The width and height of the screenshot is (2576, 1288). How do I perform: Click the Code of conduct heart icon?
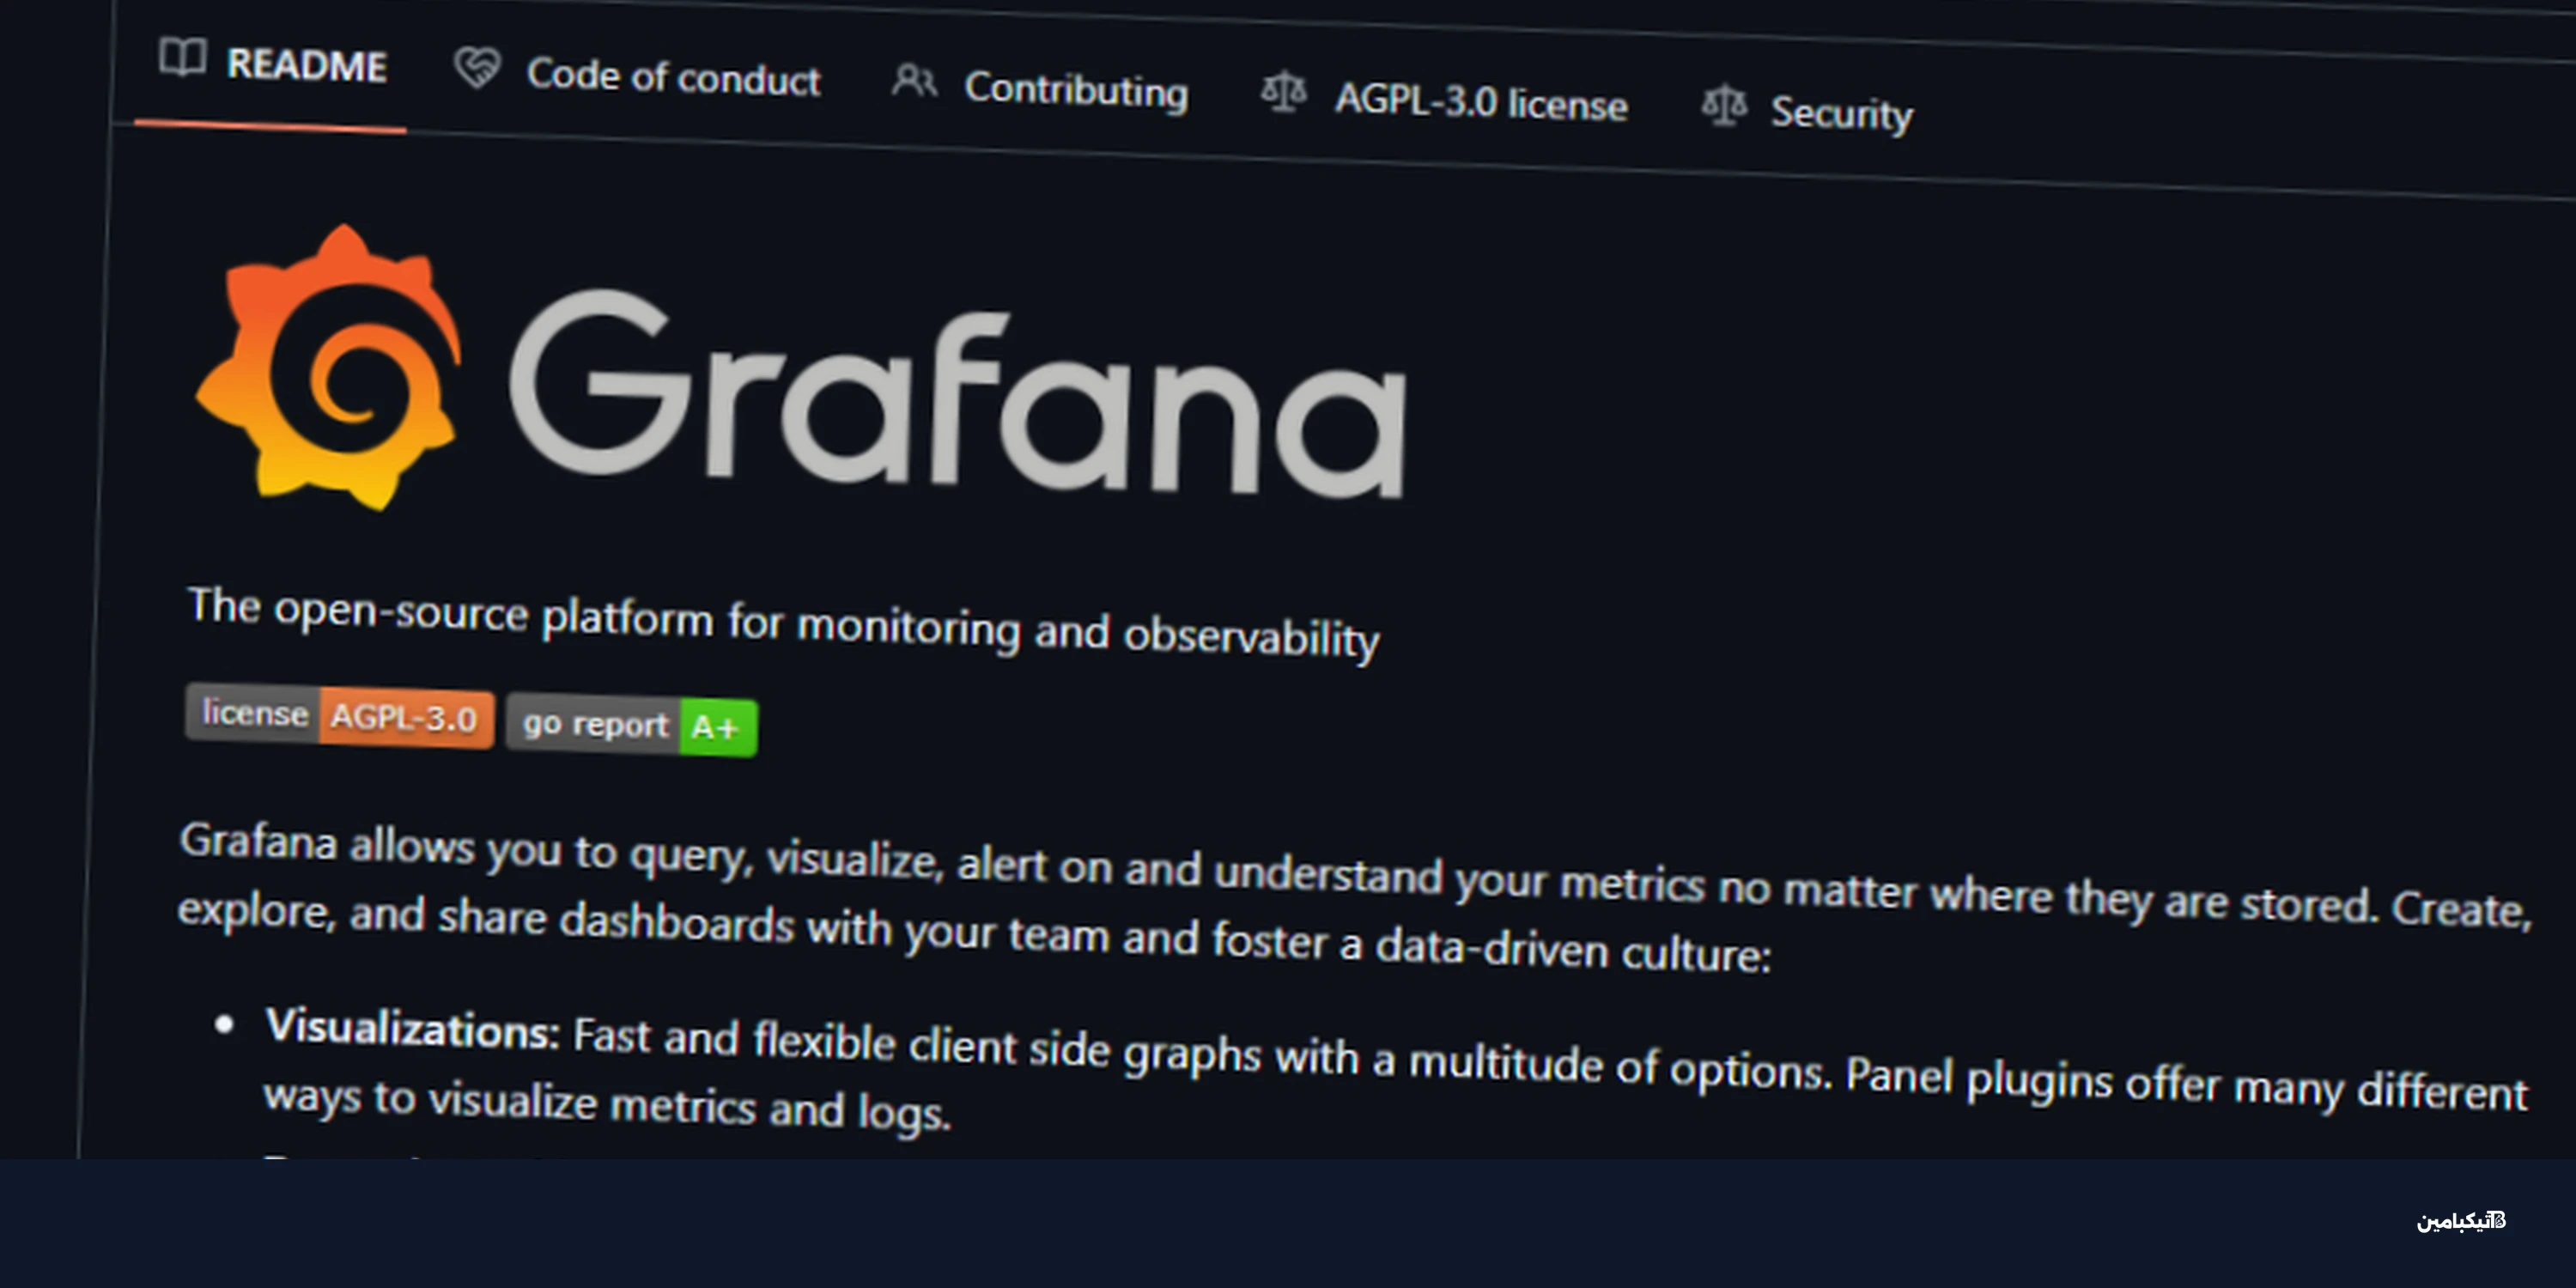tap(477, 68)
